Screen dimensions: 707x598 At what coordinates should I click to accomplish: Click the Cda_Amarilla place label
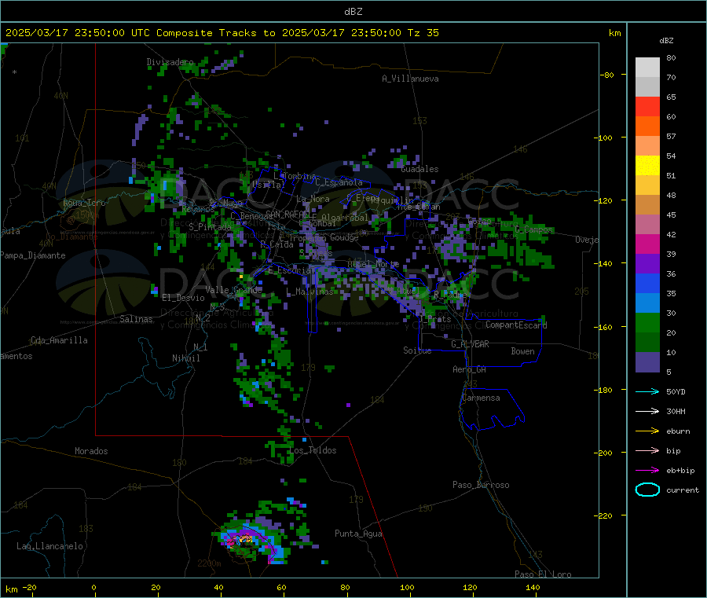pos(59,340)
